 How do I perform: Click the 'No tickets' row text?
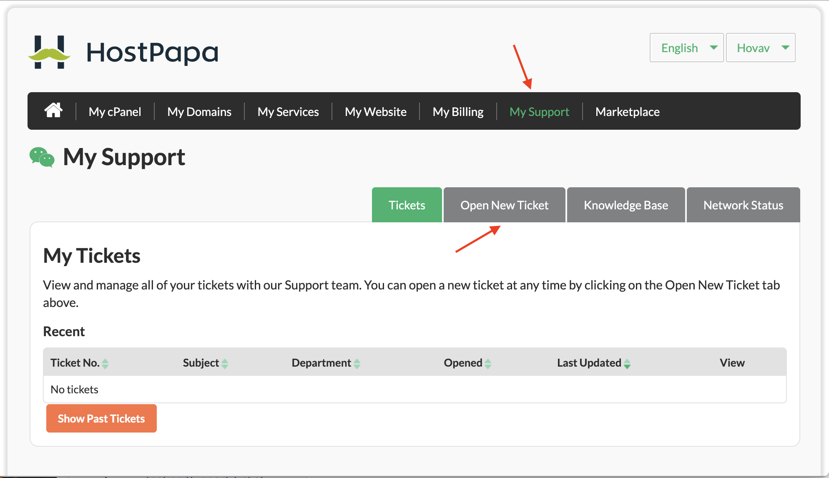click(74, 390)
